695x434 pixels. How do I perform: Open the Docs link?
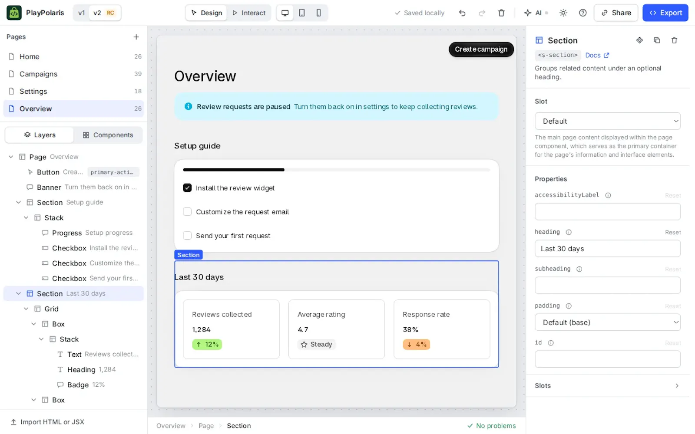point(597,55)
